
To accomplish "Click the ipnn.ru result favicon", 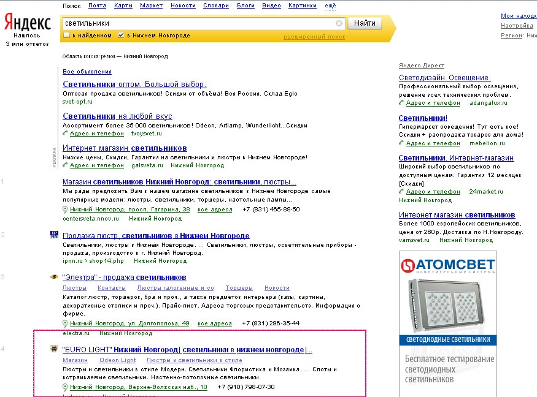I will tap(54, 235).
